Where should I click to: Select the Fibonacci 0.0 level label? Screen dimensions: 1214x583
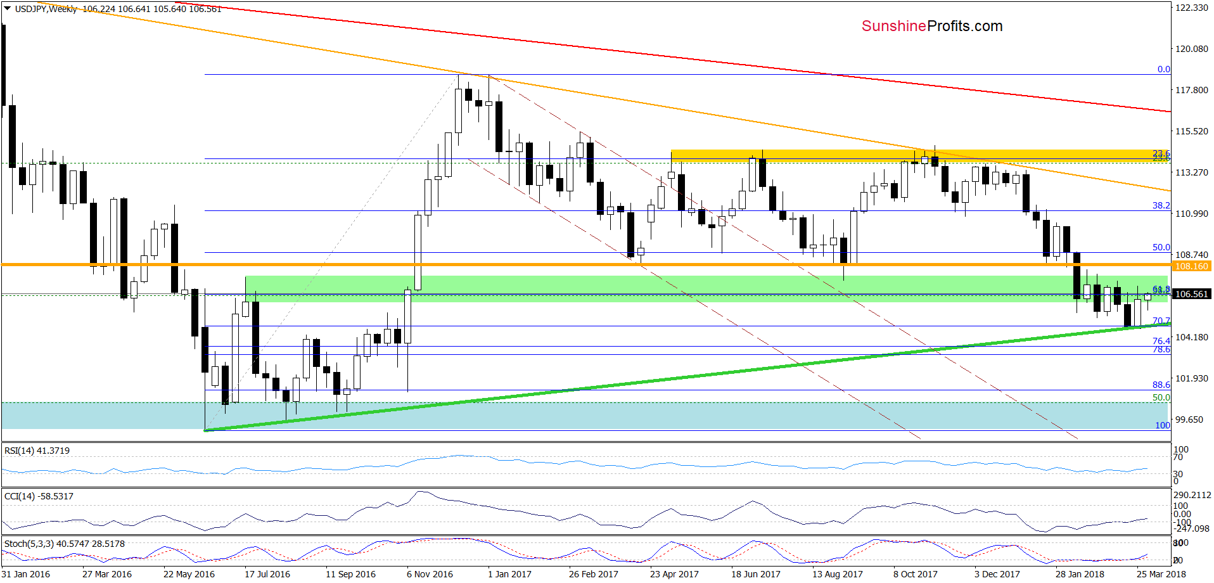point(1163,69)
